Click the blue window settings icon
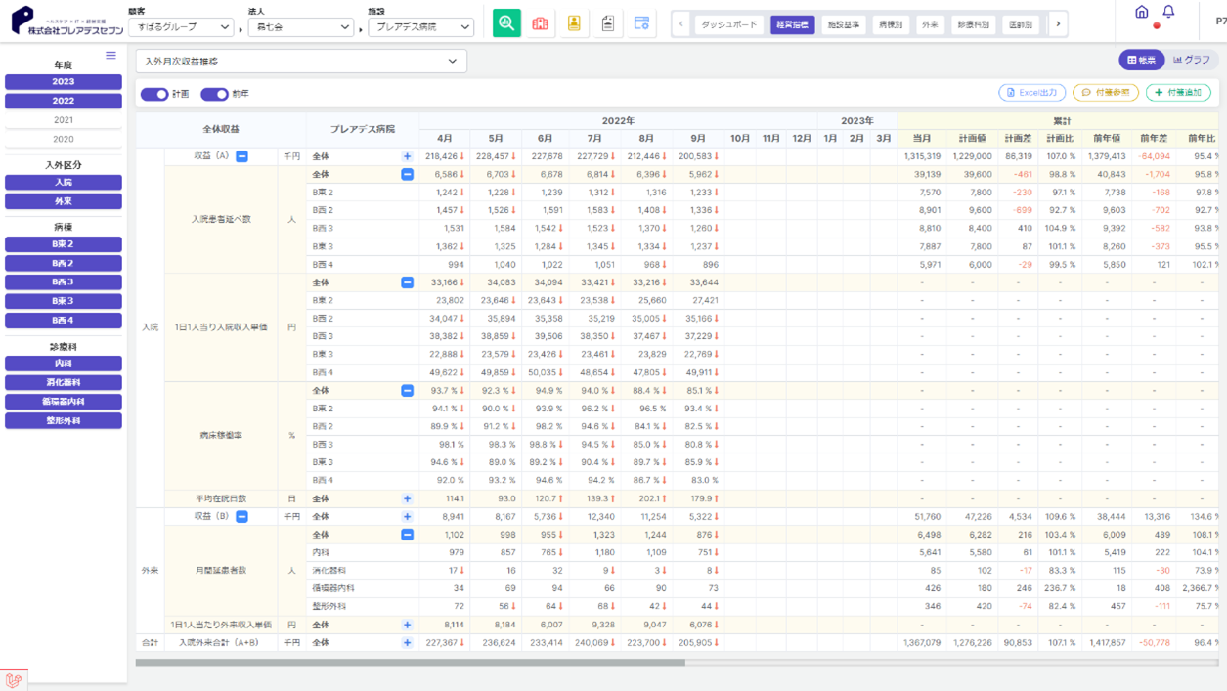Viewport: 1227px width, 691px height. [642, 23]
